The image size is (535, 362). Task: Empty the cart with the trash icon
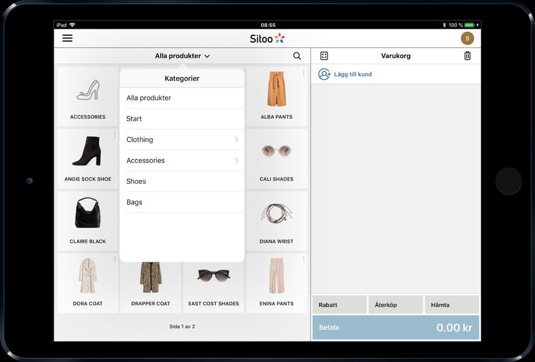(x=467, y=55)
